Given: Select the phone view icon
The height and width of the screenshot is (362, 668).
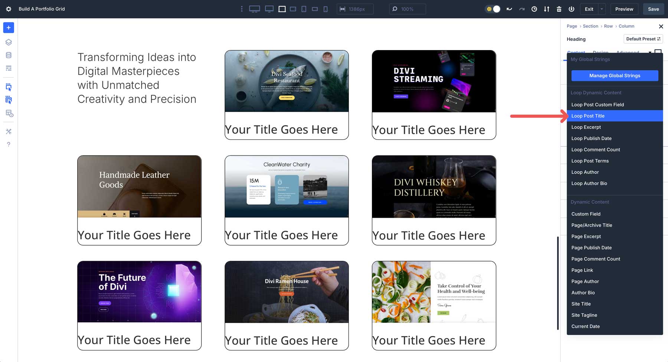Looking at the screenshot, I should click(325, 9).
